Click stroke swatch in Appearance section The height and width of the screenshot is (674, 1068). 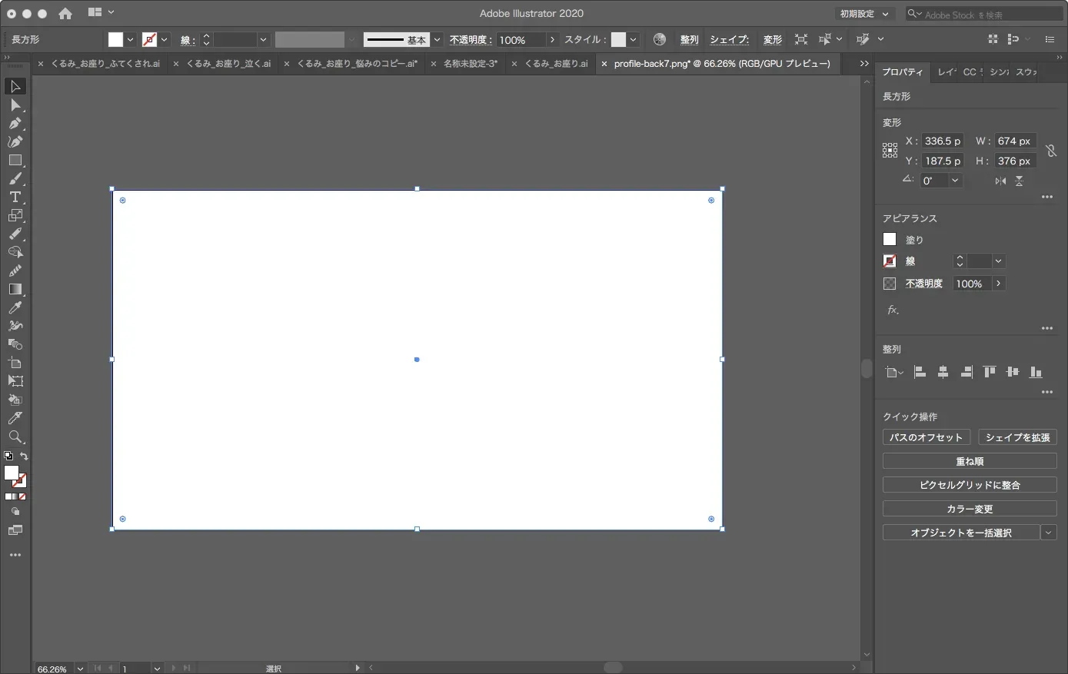coord(890,261)
